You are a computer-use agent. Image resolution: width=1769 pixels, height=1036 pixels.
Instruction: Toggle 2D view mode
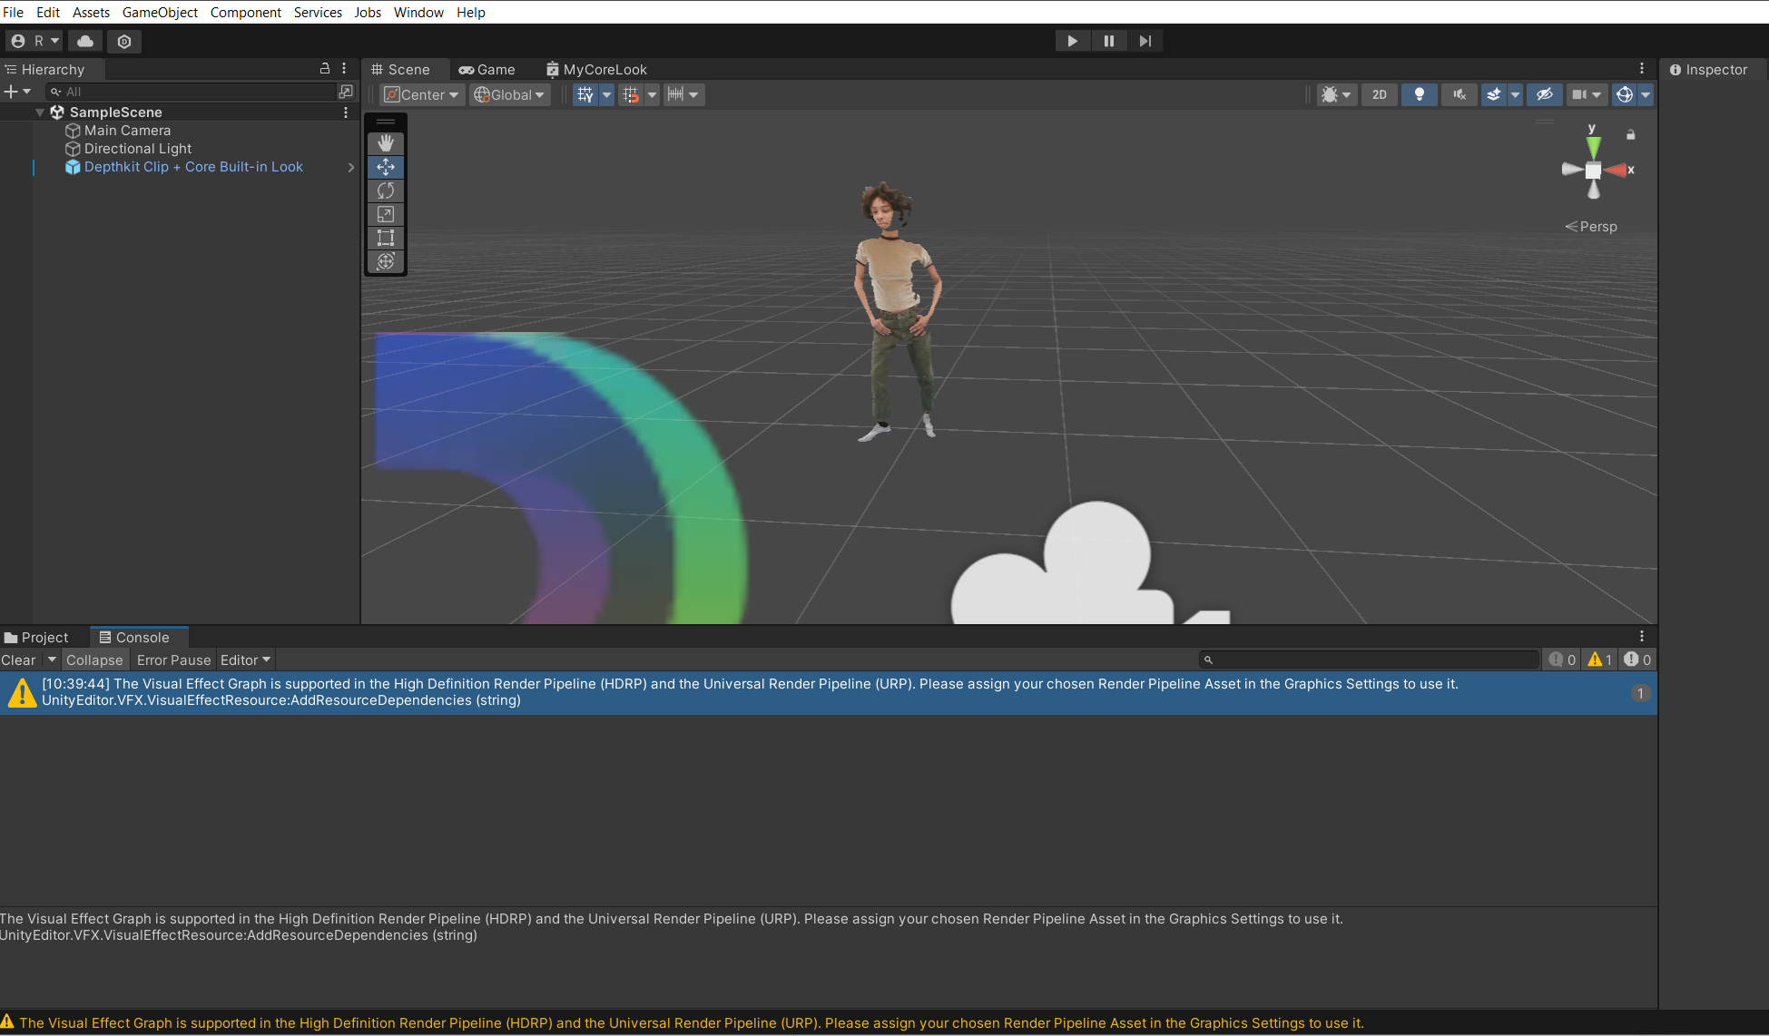point(1379,94)
